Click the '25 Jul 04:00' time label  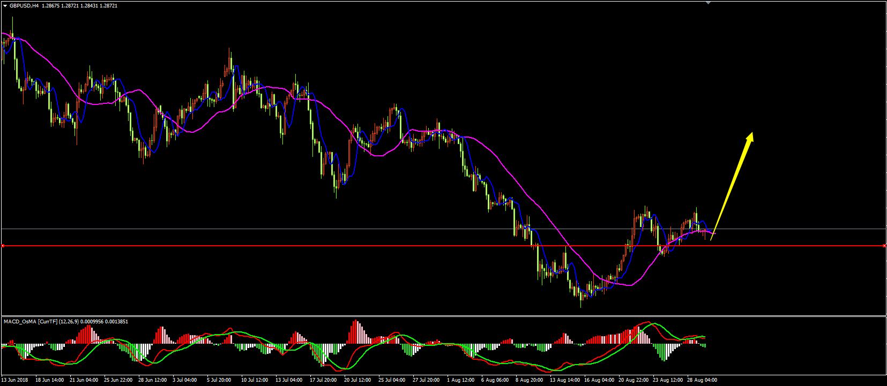click(392, 380)
